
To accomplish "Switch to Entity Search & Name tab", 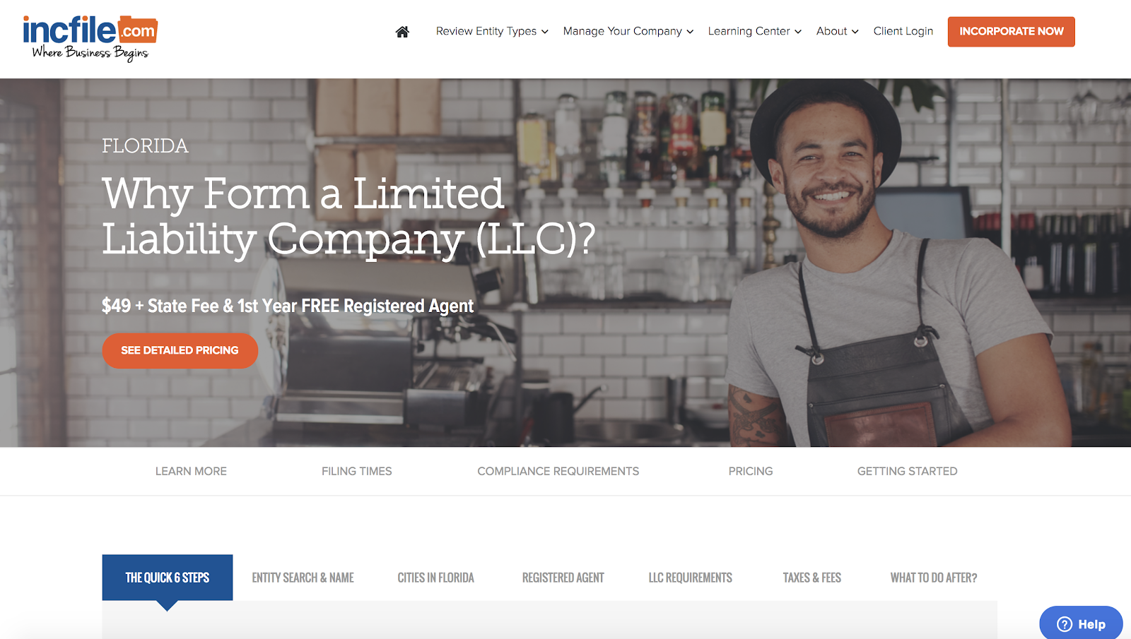I will 303,578.
